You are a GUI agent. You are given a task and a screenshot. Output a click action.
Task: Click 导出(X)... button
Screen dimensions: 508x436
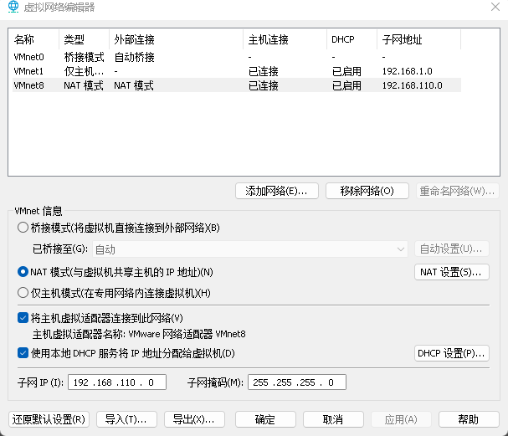coord(194,419)
